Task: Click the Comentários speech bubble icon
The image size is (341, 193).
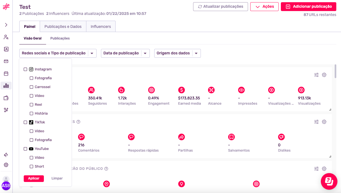Action: tap(81, 137)
